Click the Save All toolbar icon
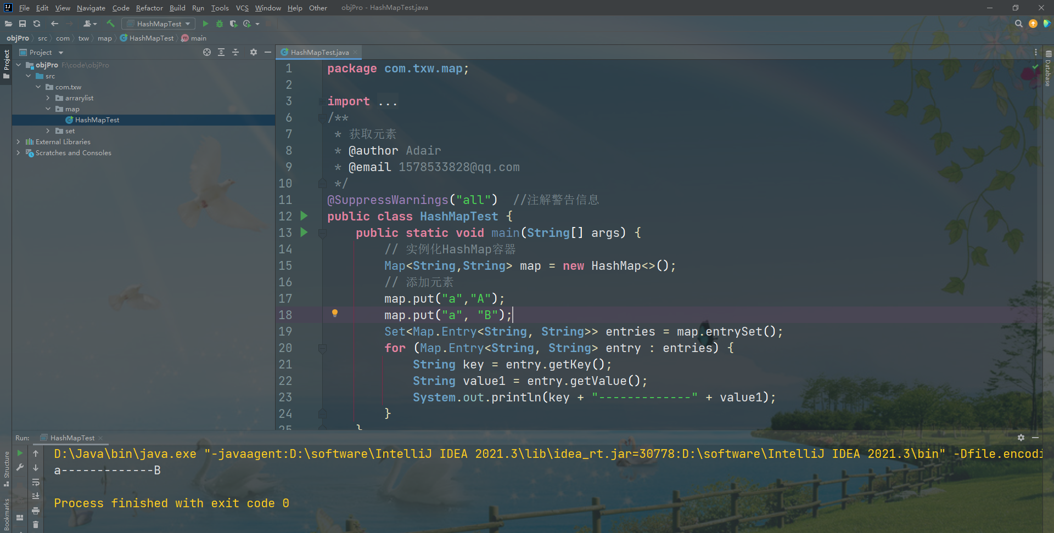Viewport: 1054px width, 533px height. coord(23,24)
